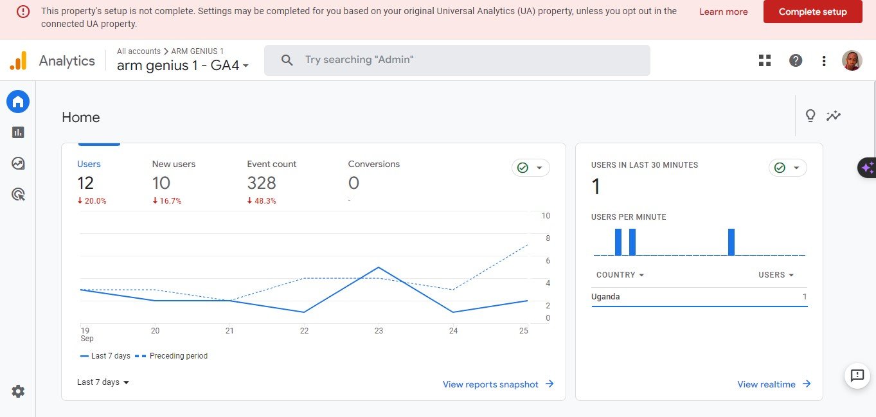The image size is (876, 417).
Task: Click the Google Analytics logo
Action: pos(18,60)
